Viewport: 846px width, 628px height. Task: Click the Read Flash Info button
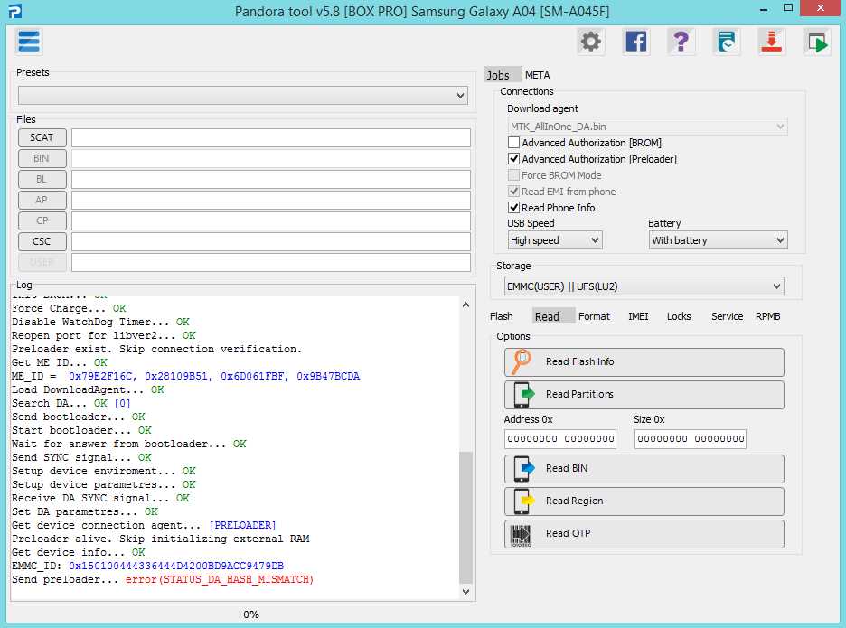(x=644, y=362)
